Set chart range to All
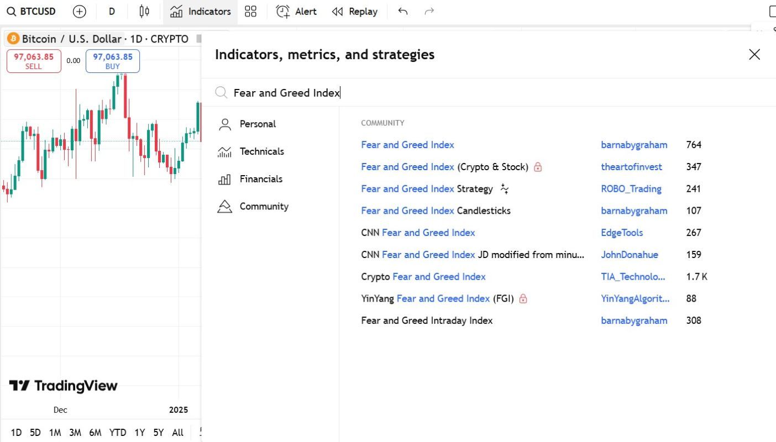This screenshot has width=776, height=442. [177, 433]
